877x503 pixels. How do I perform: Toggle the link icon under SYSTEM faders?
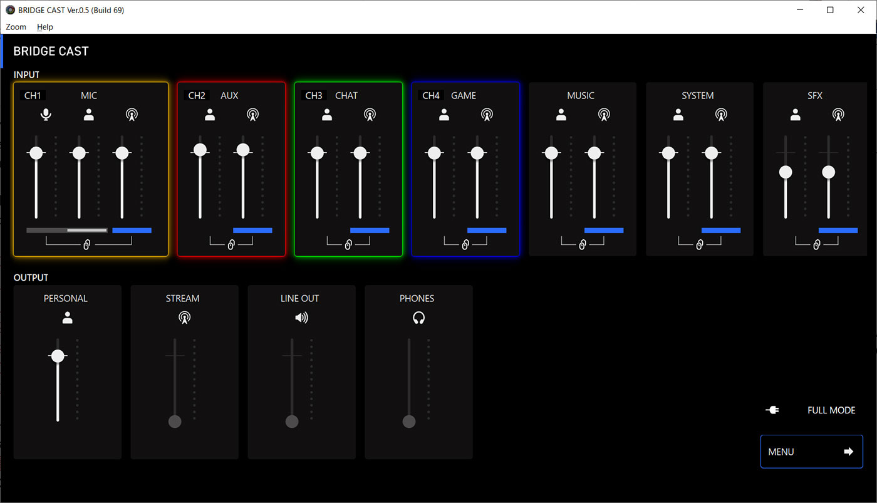click(x=699, y=245)
